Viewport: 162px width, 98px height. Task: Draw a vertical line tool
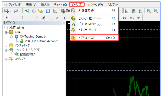click(22, 18)
